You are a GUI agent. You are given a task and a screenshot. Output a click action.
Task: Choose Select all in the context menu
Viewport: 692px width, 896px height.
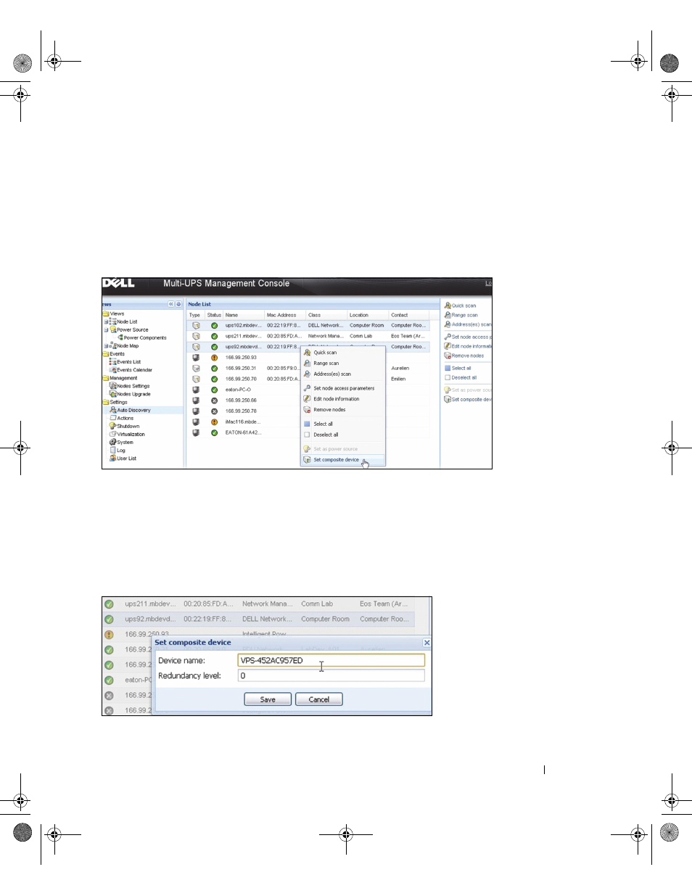342,424
